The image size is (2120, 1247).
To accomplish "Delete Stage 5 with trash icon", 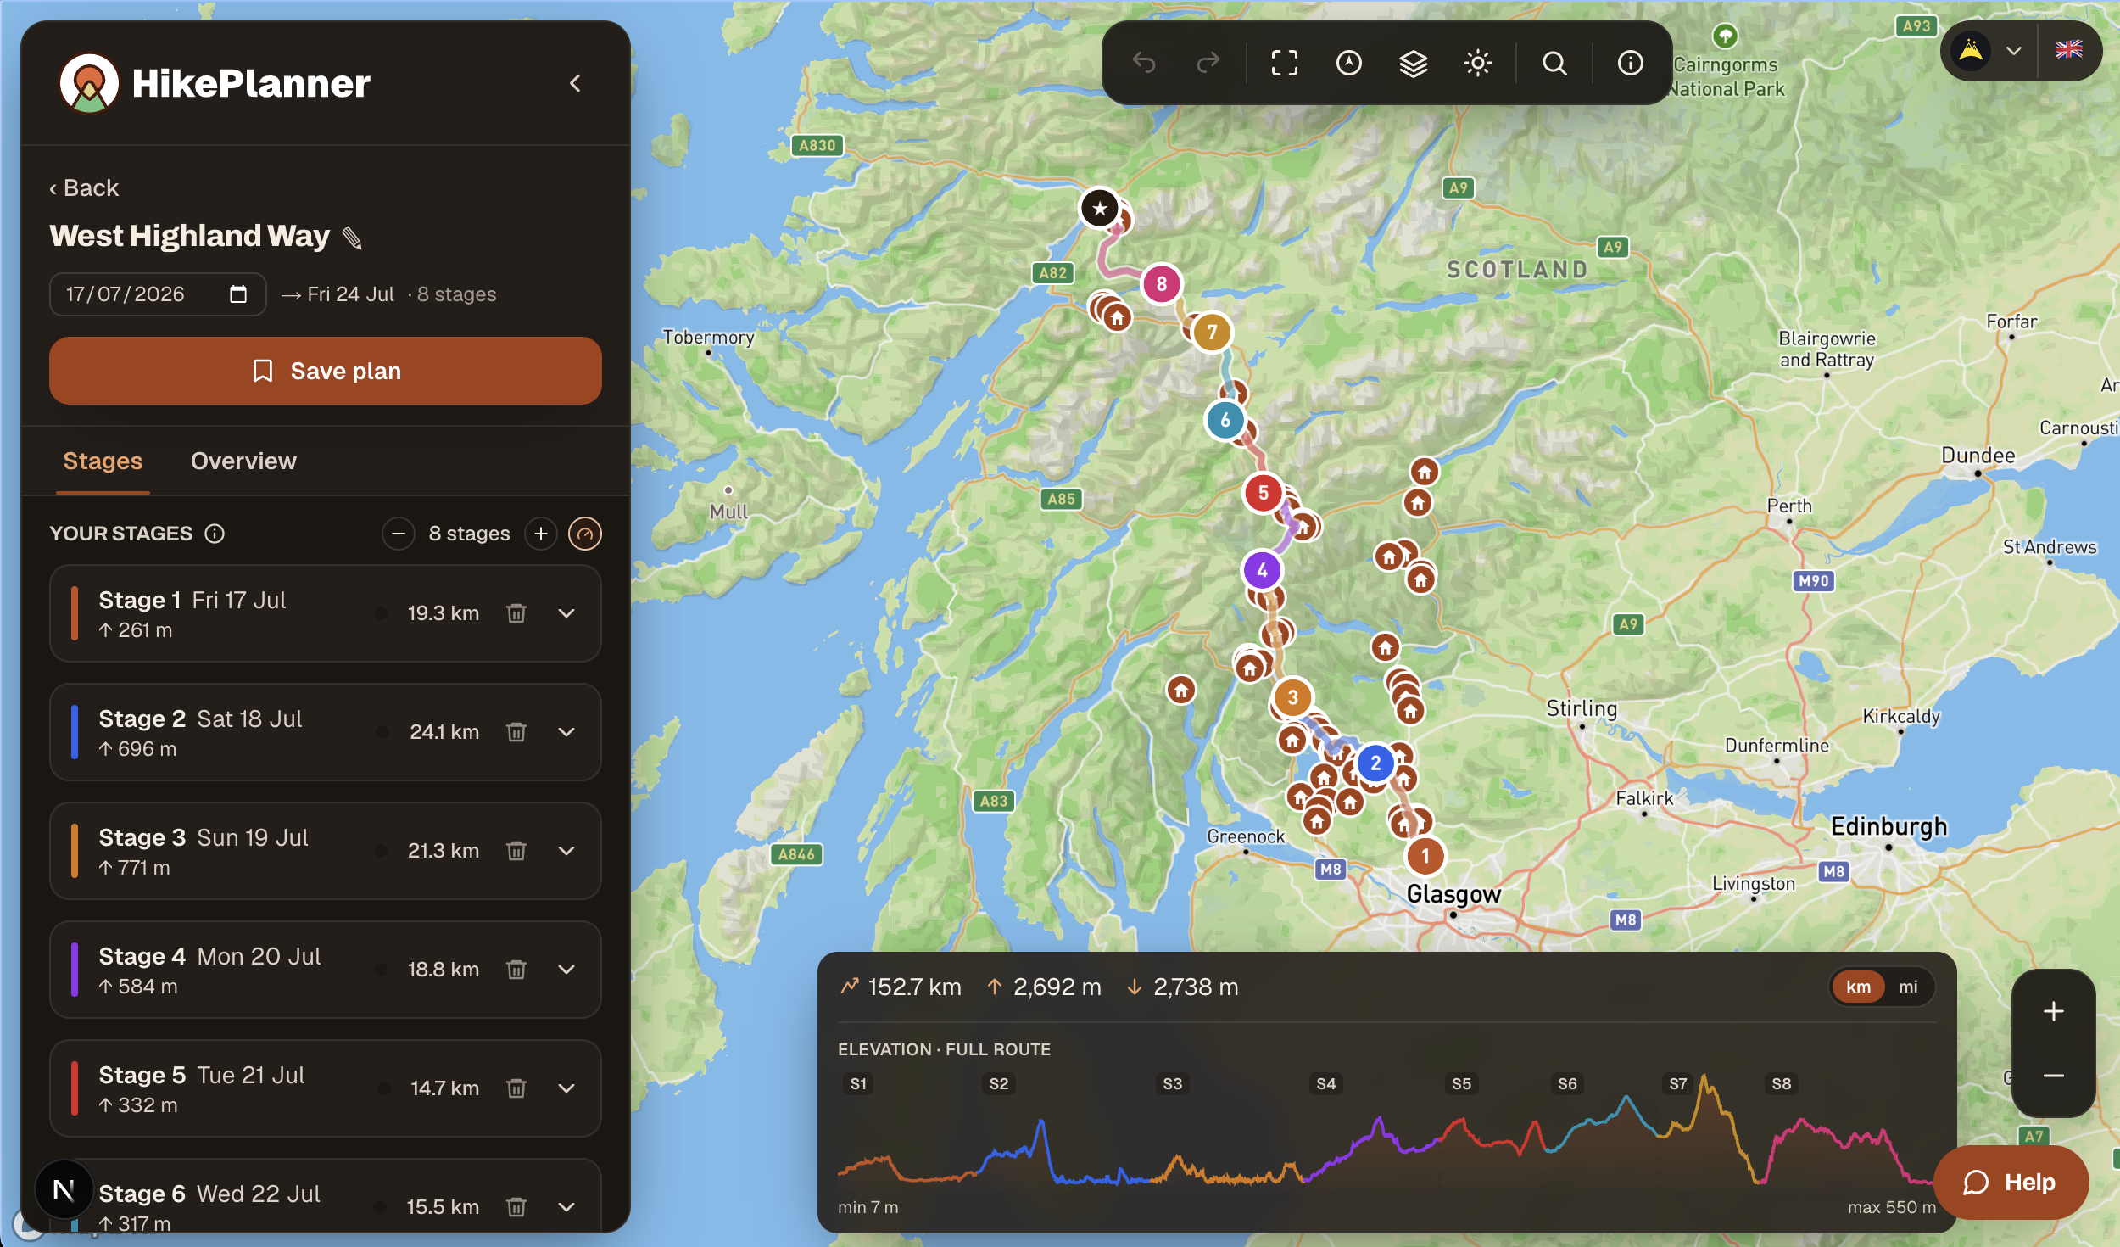I will [x=516, y=1088].
